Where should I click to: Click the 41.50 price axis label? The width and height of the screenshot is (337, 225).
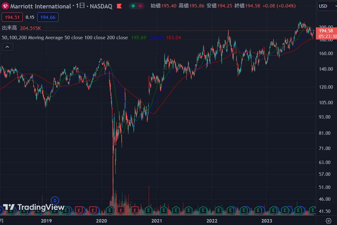(325, 211)
